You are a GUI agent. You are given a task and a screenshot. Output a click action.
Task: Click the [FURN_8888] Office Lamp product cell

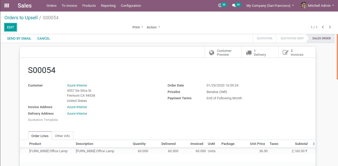click(x=48, y=151)
